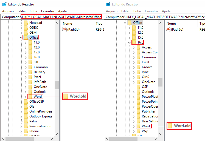Click left tree vertical scrollbar up arrow
The height and width of the screenshot is (141, 205).
coord(57,23)
